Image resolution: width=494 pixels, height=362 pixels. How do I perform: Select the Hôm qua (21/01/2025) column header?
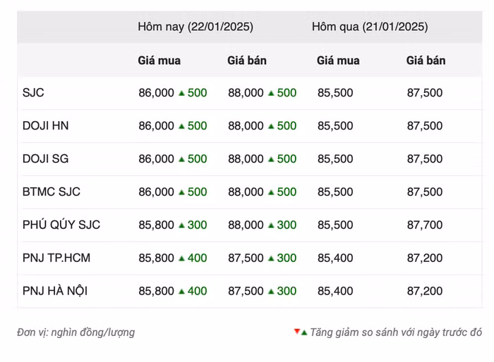pos(370,27)
